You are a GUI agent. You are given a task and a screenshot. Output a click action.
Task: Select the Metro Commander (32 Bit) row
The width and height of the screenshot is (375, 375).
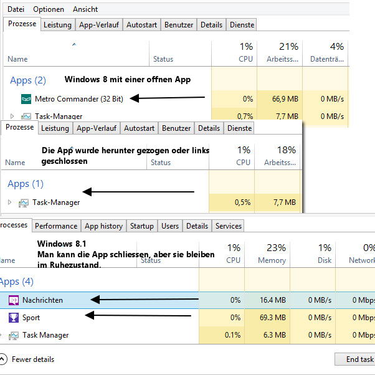point(176,99)
